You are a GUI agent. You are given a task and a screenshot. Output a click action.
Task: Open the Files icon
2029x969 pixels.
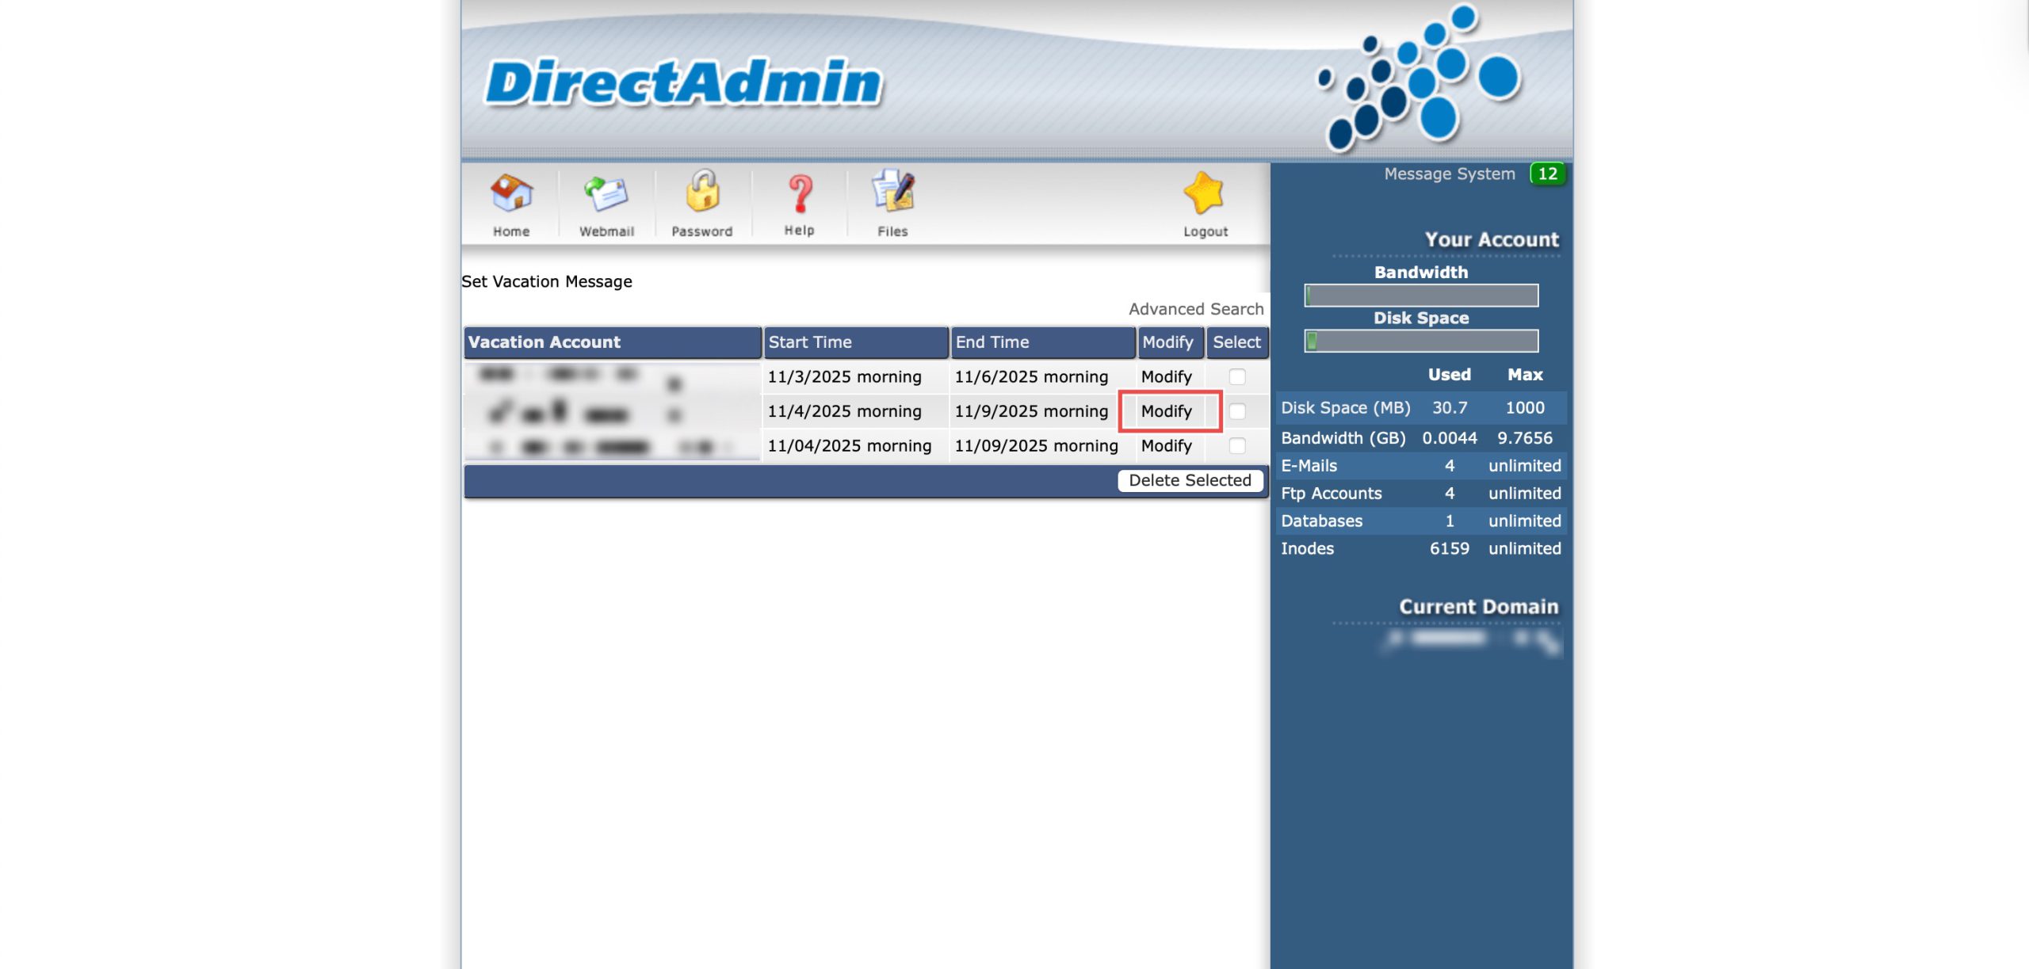click(892, 193)
